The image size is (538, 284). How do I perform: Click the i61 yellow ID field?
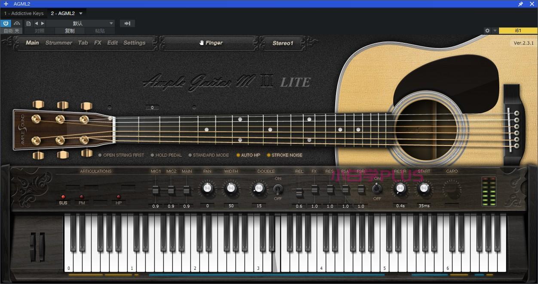(518, 31)
